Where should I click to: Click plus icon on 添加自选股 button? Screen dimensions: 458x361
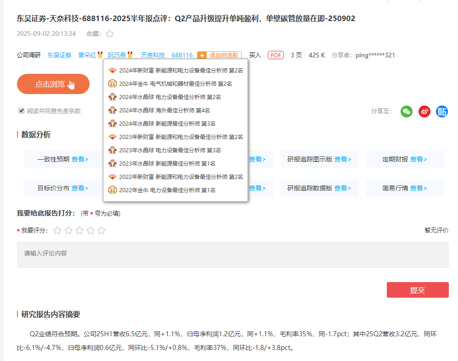coord(202,56)
